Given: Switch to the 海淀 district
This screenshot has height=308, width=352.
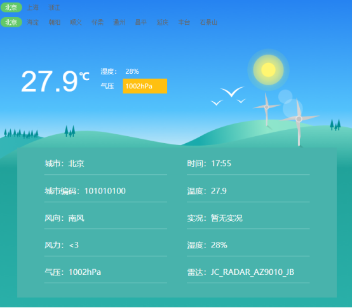Looking at the screenshot, I should (x=33, y=22).
